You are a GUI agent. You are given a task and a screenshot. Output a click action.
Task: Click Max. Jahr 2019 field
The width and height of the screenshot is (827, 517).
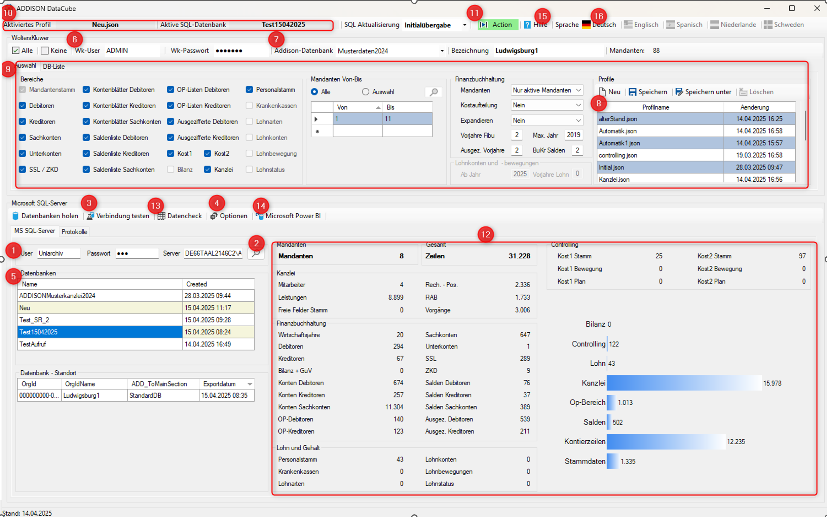[x=573, y=135]
